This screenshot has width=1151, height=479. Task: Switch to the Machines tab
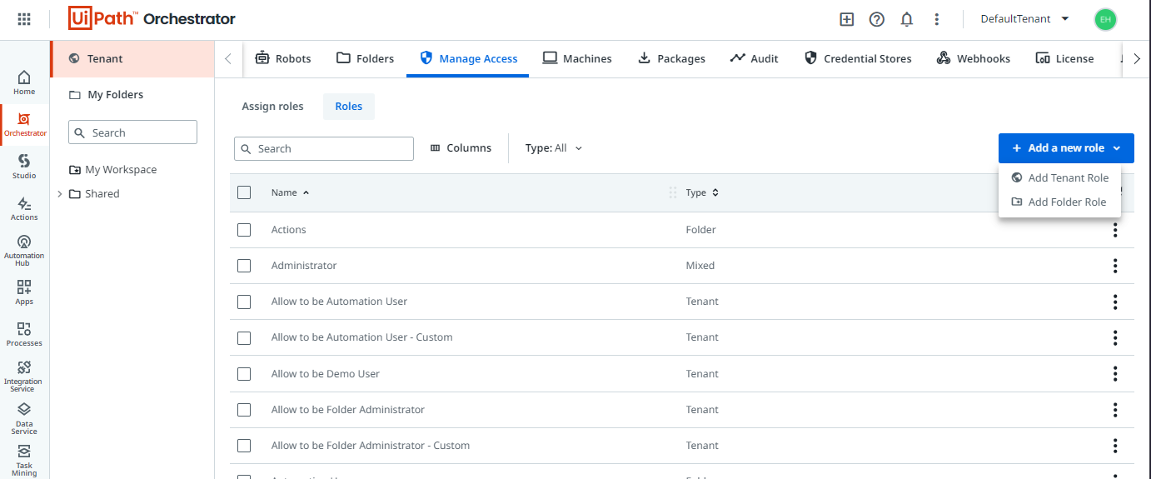pyautogui.click(x=577, y=58)
